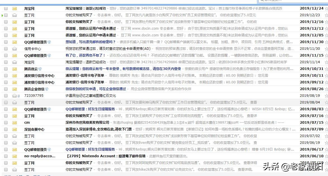Click the sender 豆丁网 on the 2019/12/23 row
Image resolution: width=328 pixels, height=176 pixels.
[x=29, y=15]
